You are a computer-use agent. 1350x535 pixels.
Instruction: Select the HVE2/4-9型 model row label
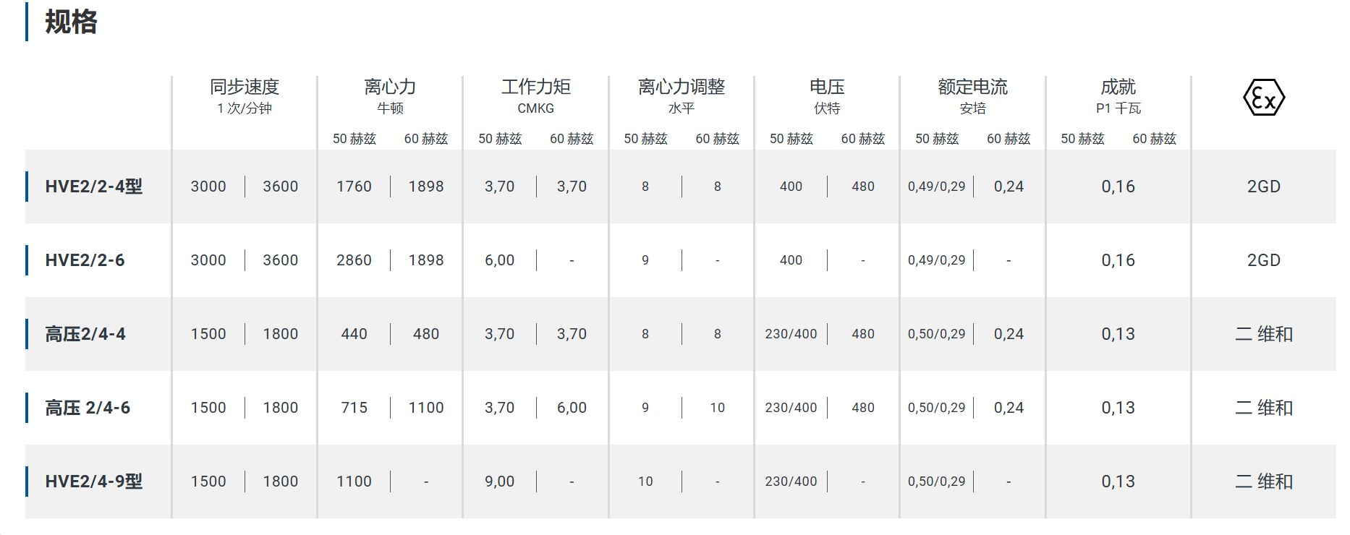[94, 482]
